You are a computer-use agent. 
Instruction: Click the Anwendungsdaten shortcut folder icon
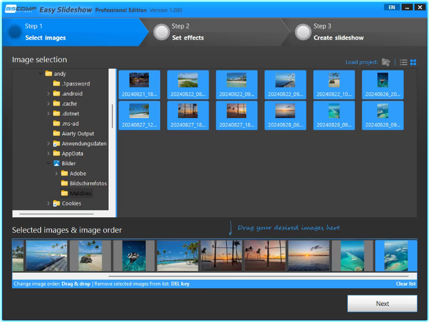pos(56,144)
